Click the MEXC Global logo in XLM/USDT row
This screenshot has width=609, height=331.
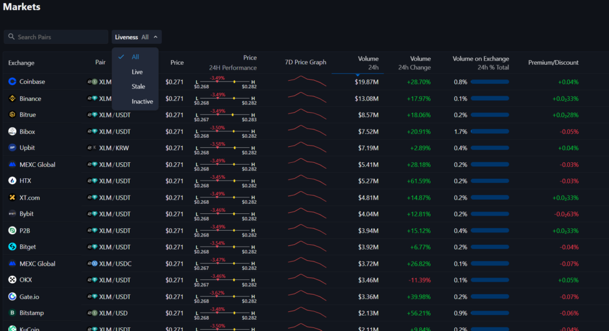12,165
